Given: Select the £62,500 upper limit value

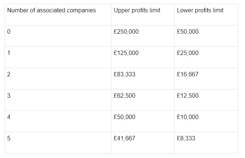Looking at the screenshot, I should coord(125,95).
